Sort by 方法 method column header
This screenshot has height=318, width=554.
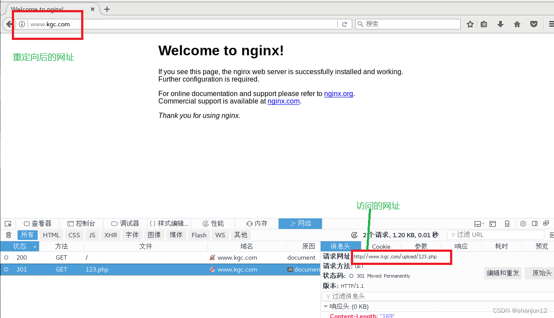pos(62,247)
